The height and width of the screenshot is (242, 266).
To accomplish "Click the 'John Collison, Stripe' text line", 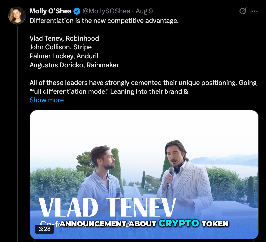I will 60,47.
